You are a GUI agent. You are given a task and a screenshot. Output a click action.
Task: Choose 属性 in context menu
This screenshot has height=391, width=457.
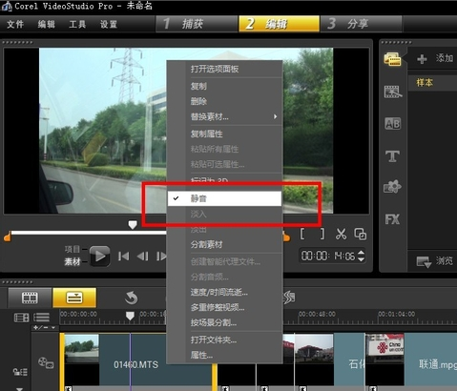pos(201,355)
